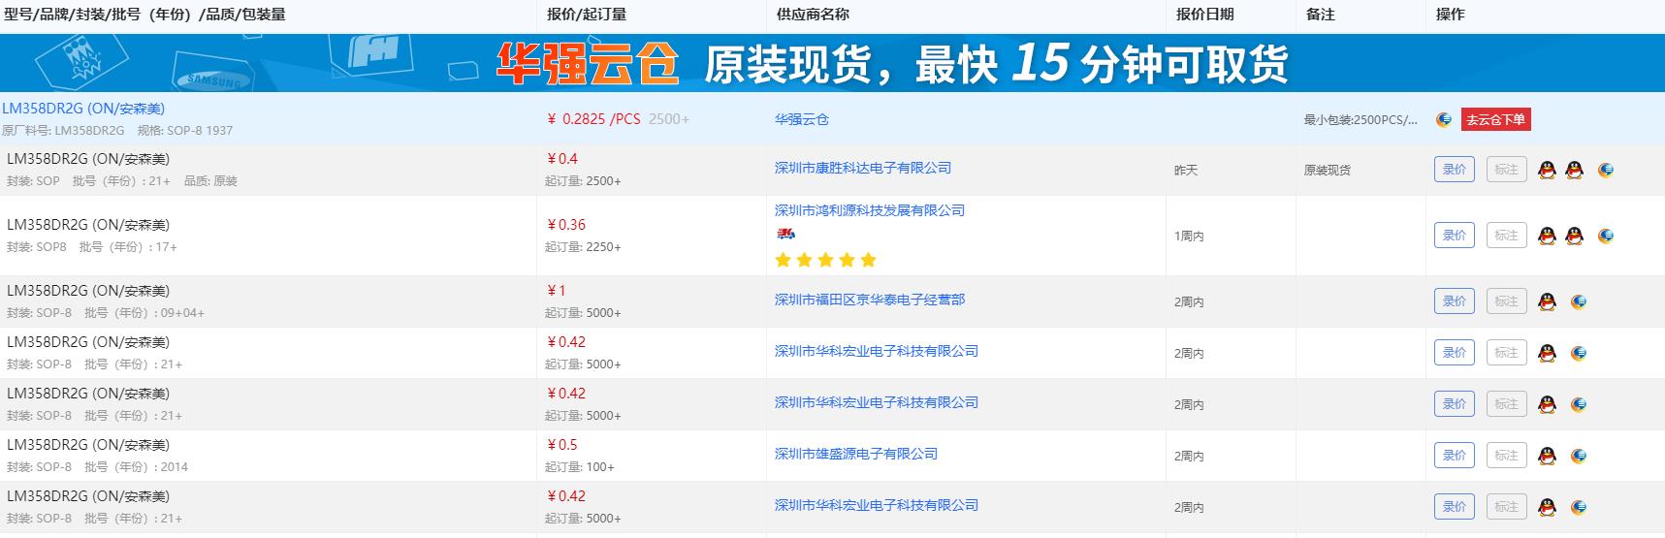
Task: Click price ¥0.36 in 鸿利源 row
Action: coord(566,225)
